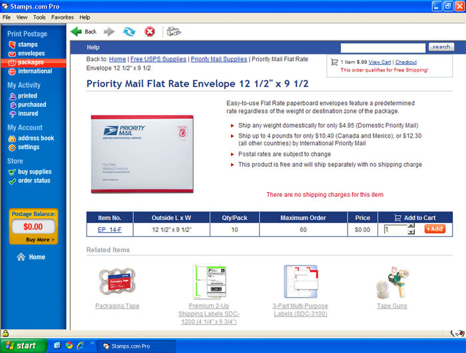Viewport: 466px width, 353px height.
Task: Click Buy More under Postage Balance
Action: [40, 239]
